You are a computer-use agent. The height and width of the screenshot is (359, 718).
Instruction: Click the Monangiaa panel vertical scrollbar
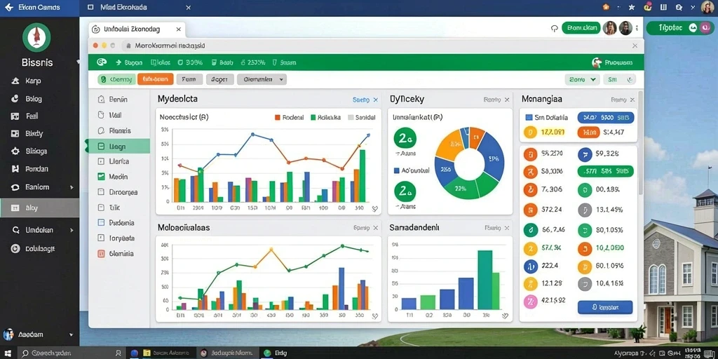click(640, 142)
